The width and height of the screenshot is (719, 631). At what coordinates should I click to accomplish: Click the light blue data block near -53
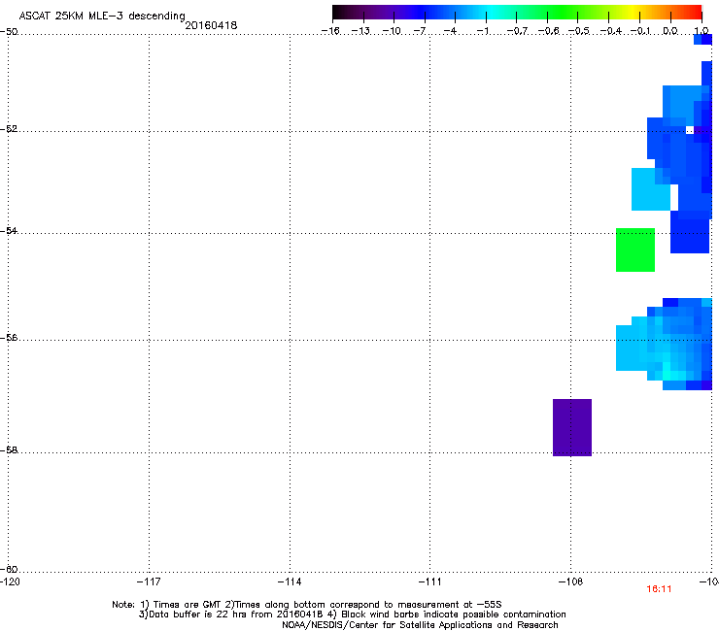pyautogui.click(x=651, y=189)
